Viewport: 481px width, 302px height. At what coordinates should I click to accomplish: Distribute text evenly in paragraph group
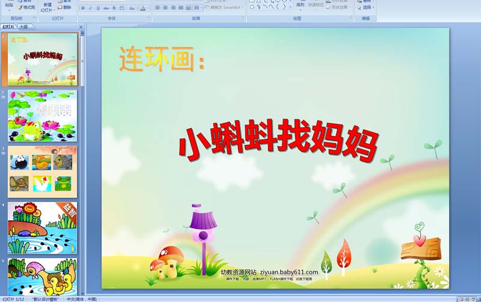(188, 7)
